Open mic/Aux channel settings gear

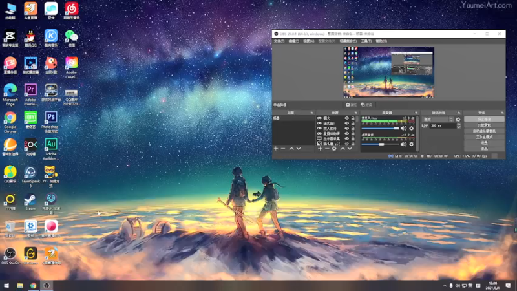411,128
